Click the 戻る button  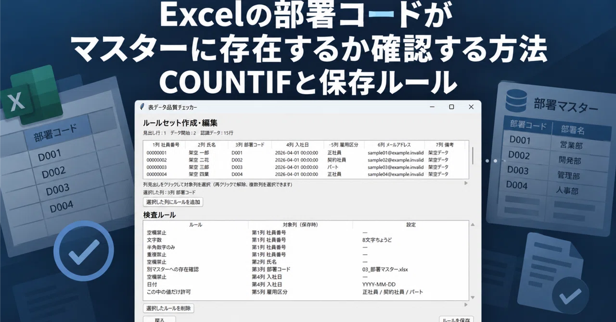159,320
